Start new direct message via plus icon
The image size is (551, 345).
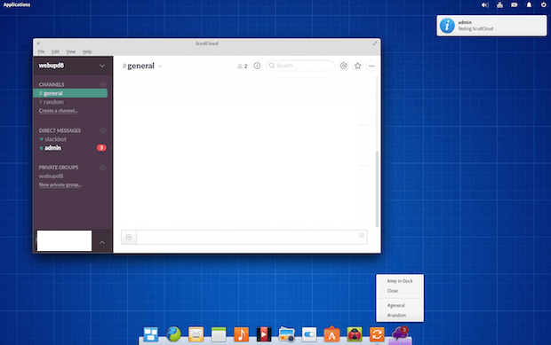coord(103,130)
